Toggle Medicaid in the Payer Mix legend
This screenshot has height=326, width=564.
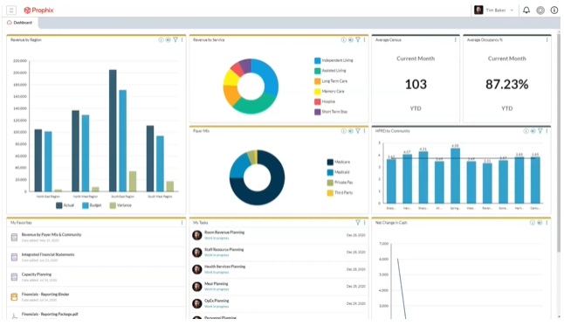(338, 172)
